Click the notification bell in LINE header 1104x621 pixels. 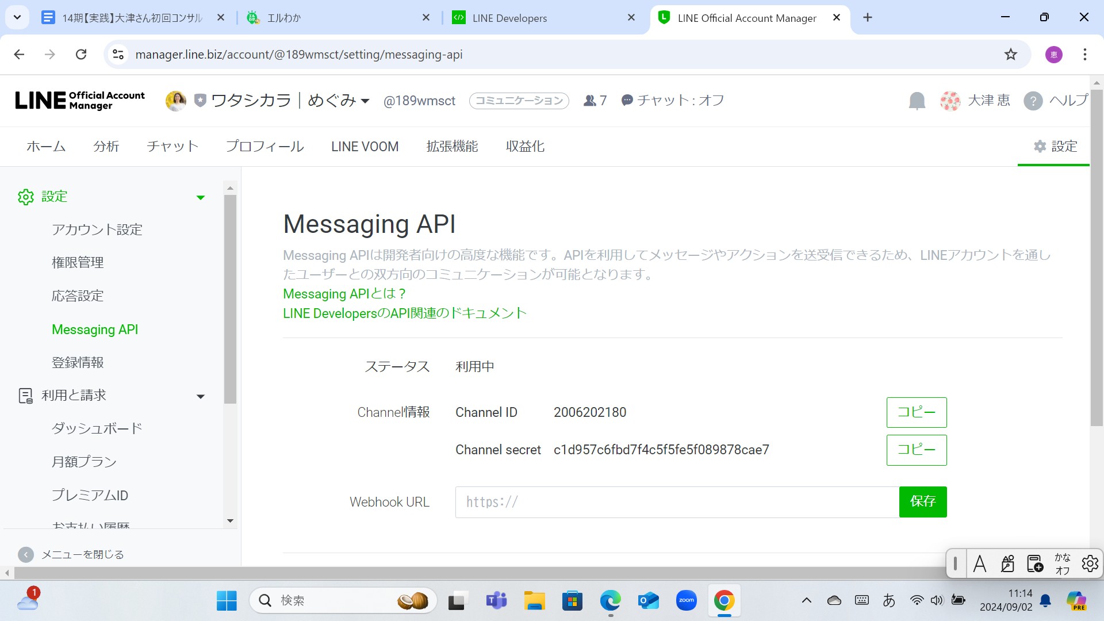[917, 101]
